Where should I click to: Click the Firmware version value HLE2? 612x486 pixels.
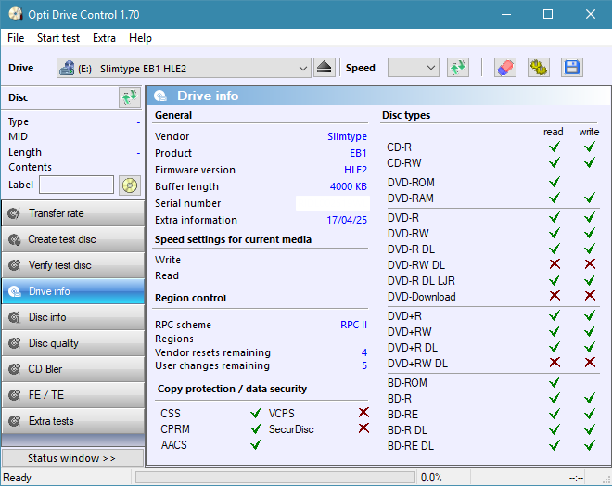[355, 170]
